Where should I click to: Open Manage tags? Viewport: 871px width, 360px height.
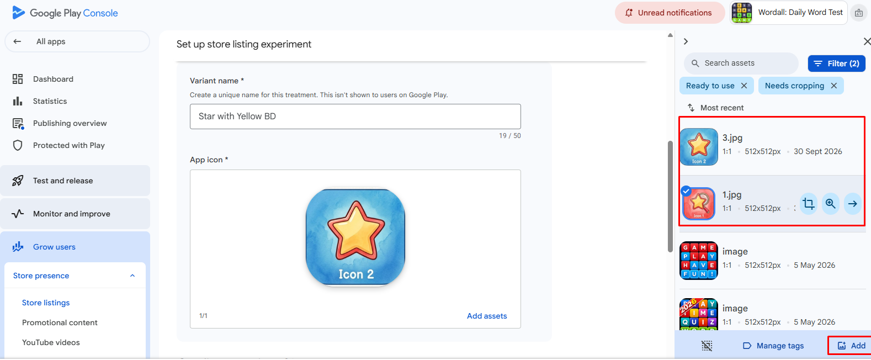pos(773,346)
